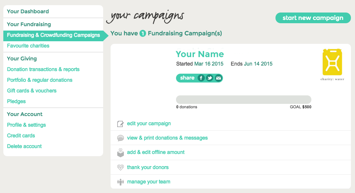Viewport: 355px width, 193px height.
Task: Open Fundraising & Crowdfunding Campaigns section
Action: 53,35
